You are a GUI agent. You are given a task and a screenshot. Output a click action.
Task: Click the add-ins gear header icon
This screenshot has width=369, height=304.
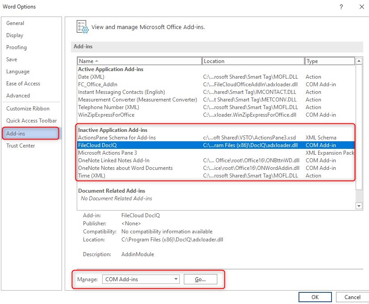[x=82, y=26]
